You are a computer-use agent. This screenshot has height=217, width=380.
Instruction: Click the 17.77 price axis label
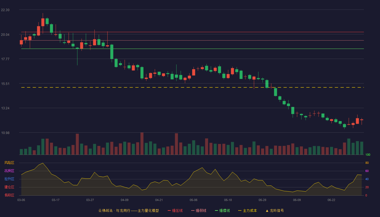5,59
